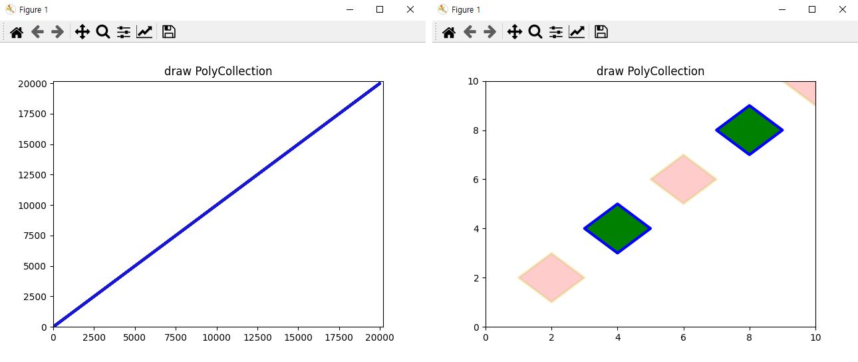
Task: Open Configure subplots in right Figure 1 window
Action: (556, 32)
